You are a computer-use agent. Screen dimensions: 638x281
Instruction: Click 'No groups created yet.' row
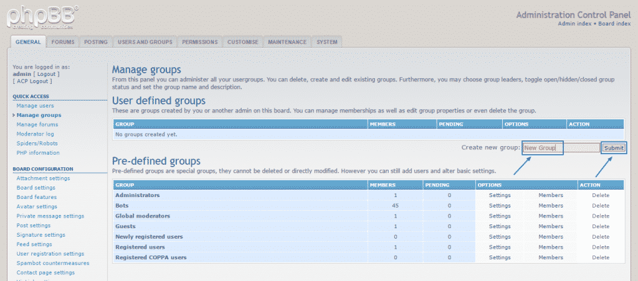coord(368,134)
